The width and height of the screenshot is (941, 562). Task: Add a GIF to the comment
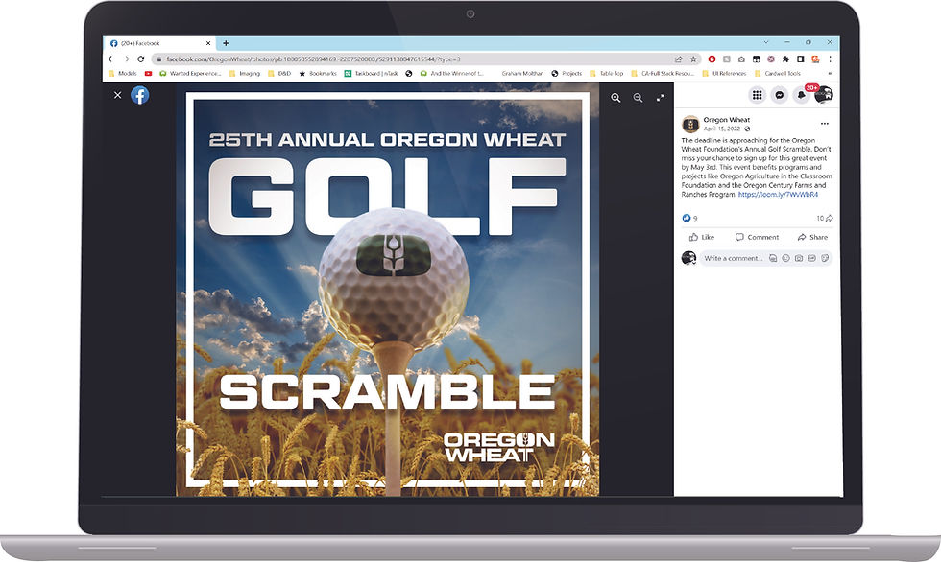[x=812, y=258]
